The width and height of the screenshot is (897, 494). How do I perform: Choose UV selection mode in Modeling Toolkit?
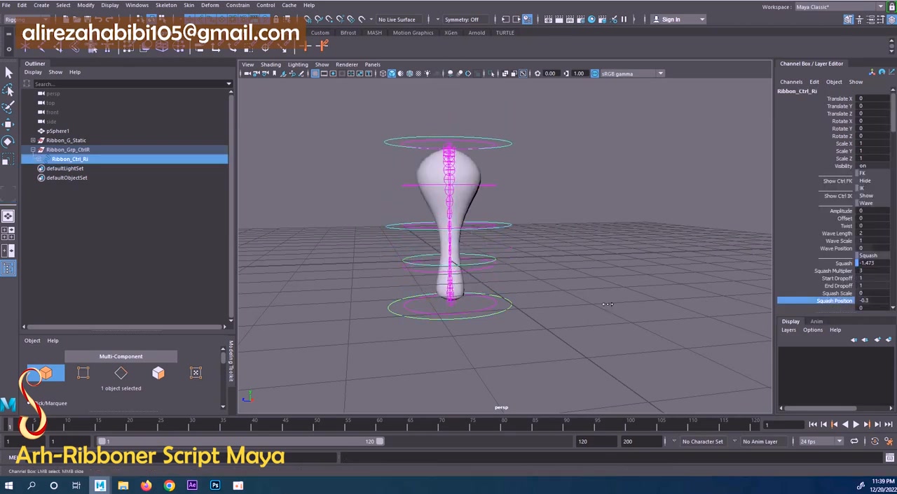[196, 374]
